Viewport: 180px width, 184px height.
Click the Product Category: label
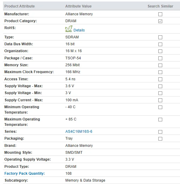[x=20, y=21]
